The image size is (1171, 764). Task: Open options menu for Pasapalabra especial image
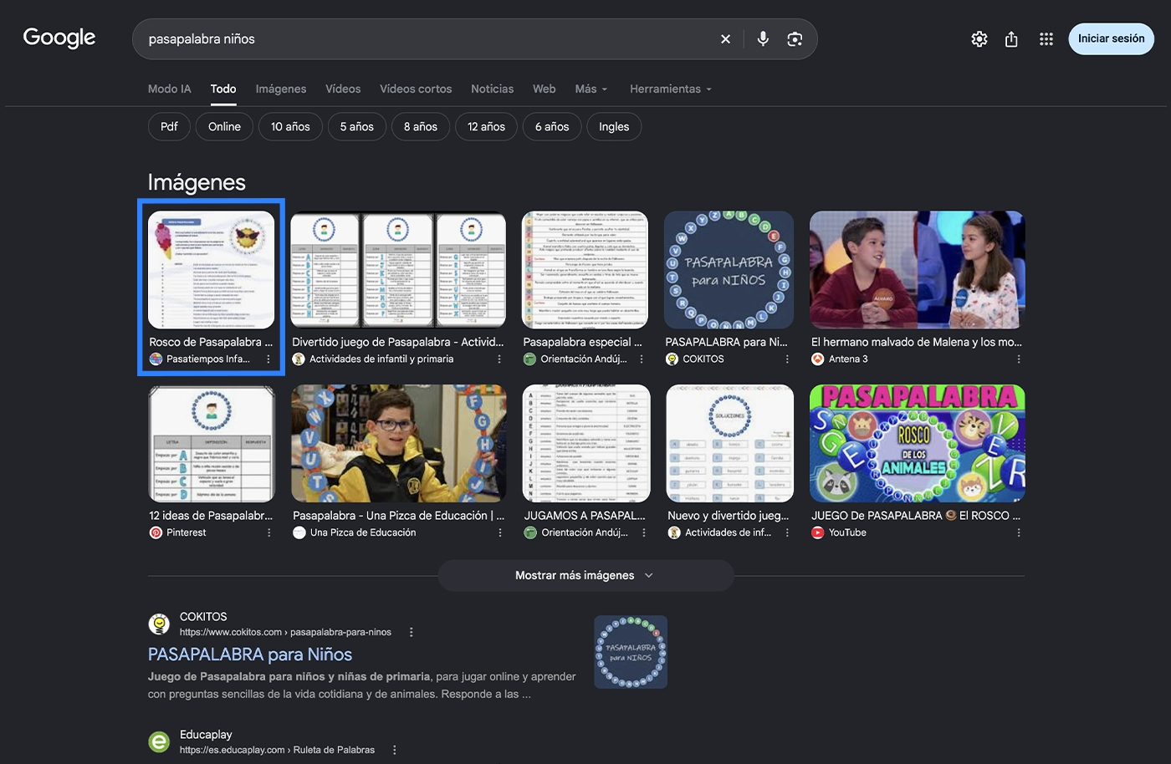[x=642, y=359]
